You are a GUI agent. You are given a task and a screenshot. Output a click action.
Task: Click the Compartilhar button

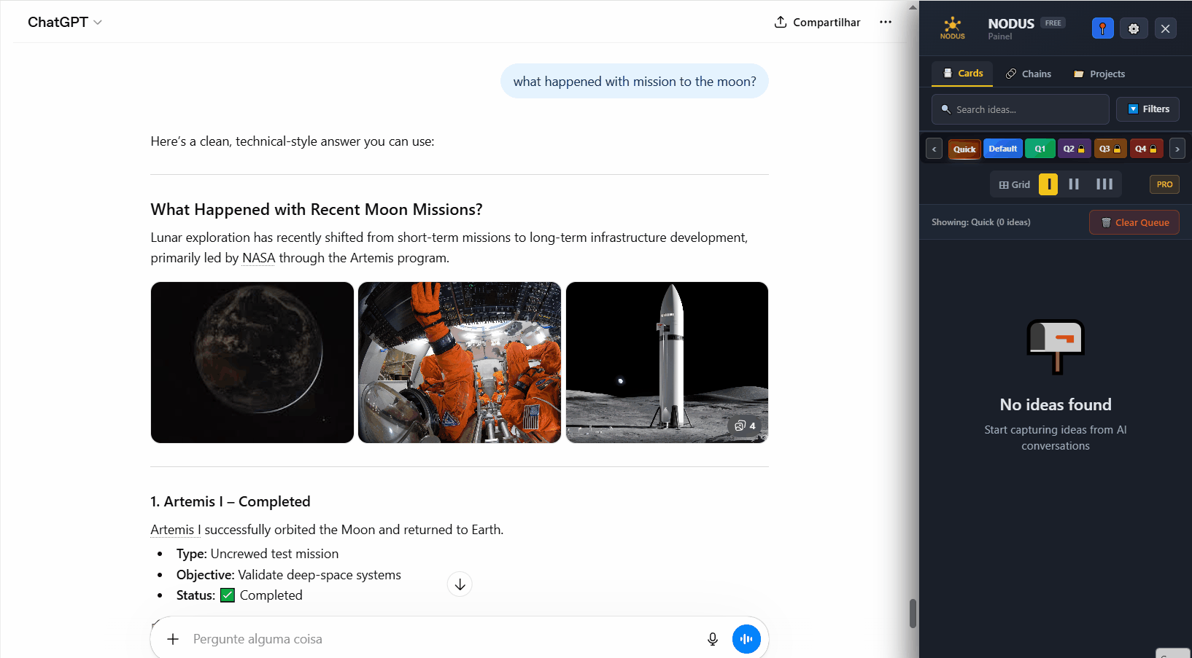[x=817, y=22]
